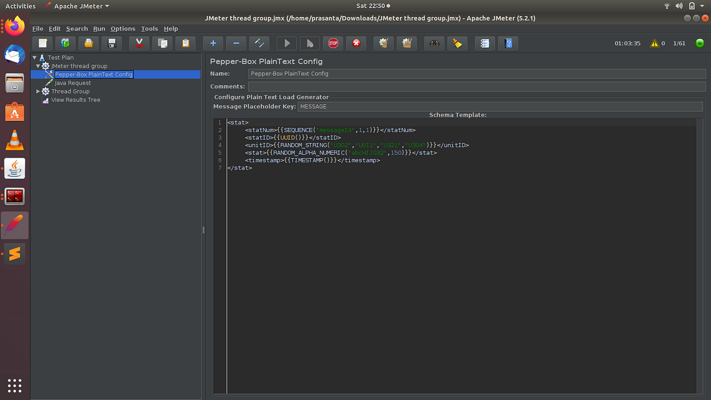Collapse the JMeter thread group node
The height and width of the screenshot is (400, 711).
(39, 66)
